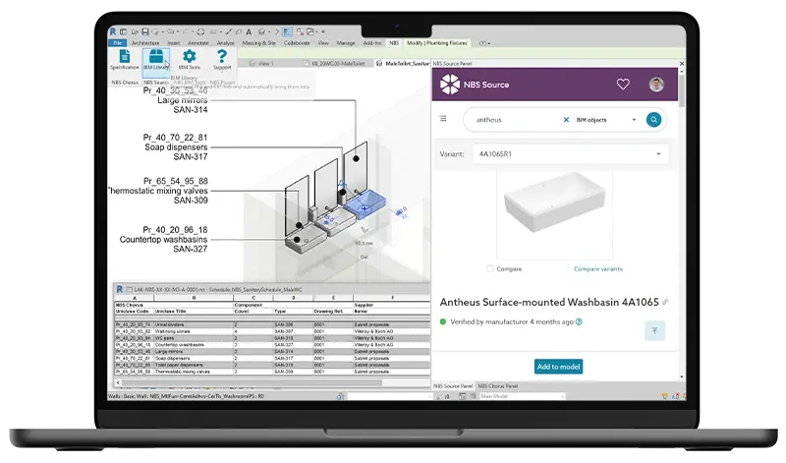
Task: Click the 'Soap dispensers SAN-317' tag in view
Action: [176, 147]
